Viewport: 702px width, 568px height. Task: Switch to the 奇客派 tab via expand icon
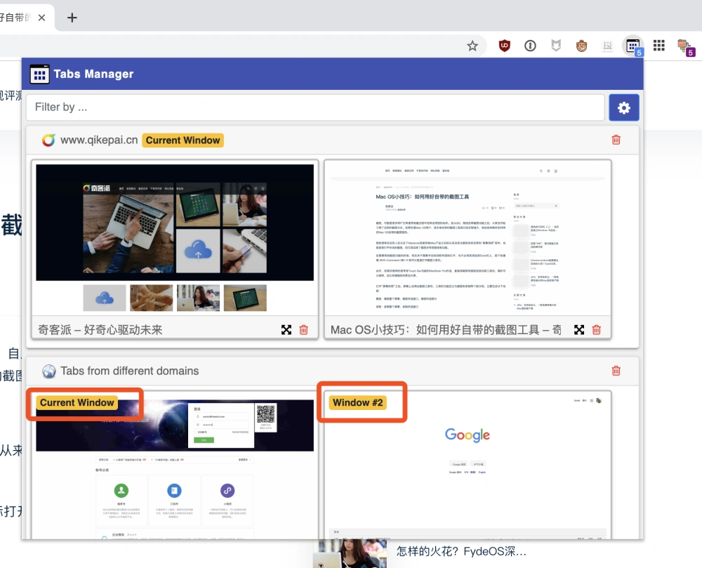286,330
